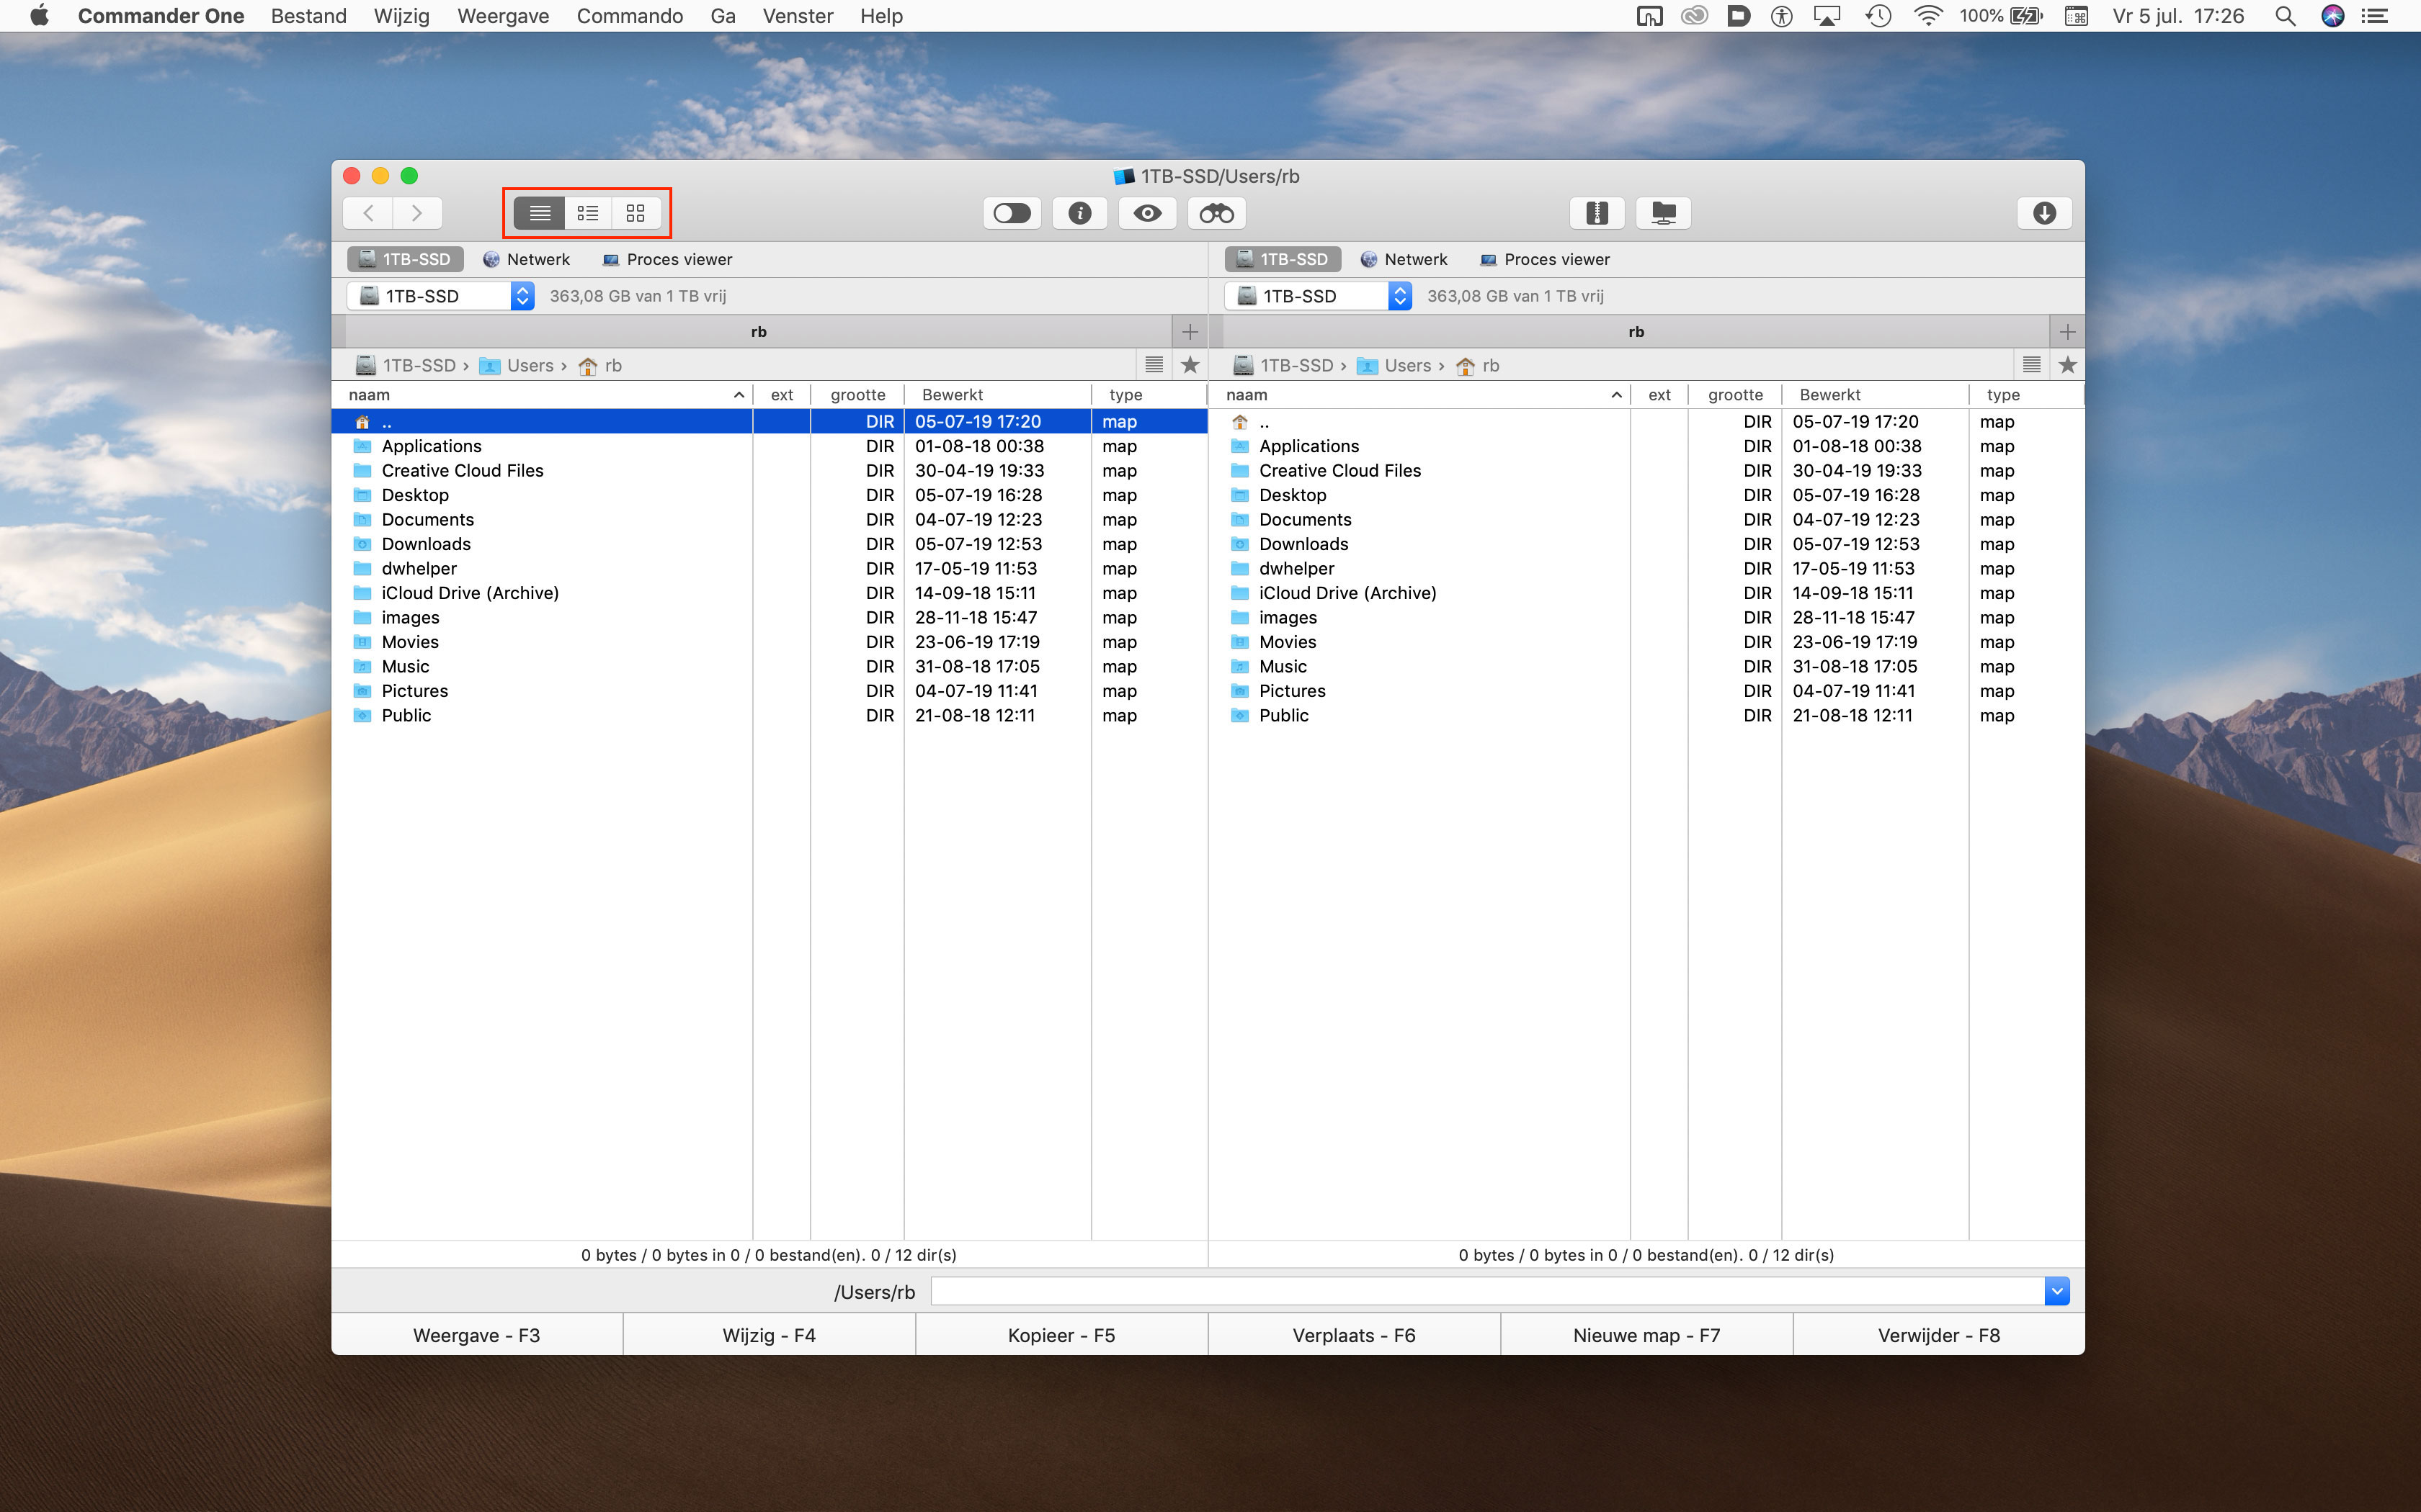Open file info with the info icon
The width and height of the screenshot is (2421, 1512).
(1079, 213)
